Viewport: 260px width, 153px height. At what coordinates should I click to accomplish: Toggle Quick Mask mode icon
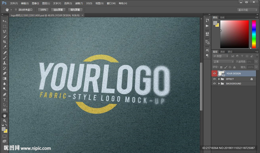click(x=5, y=136)
